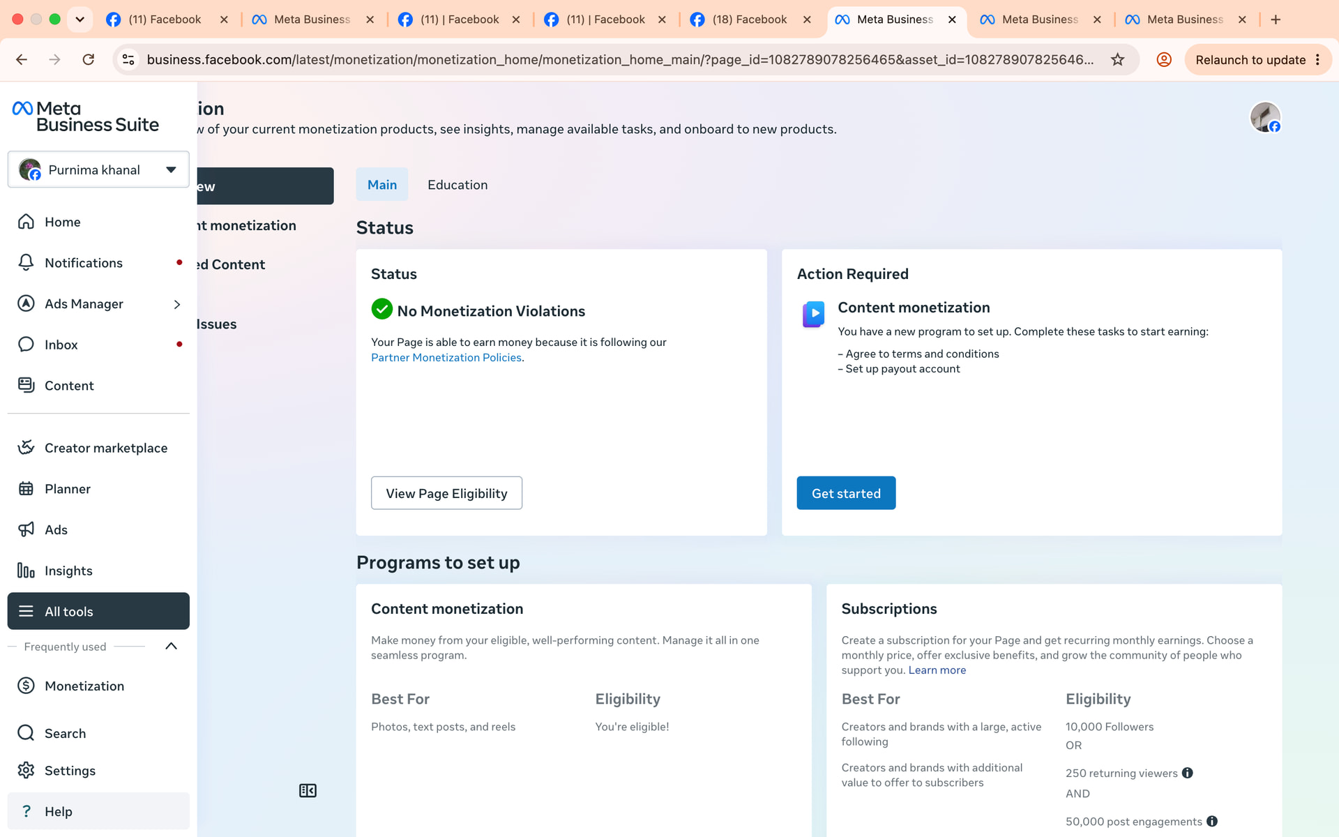Click the info icon beside 50,000 post engagements
This screenshot has width=1339, height=837.
(1212, 821)
